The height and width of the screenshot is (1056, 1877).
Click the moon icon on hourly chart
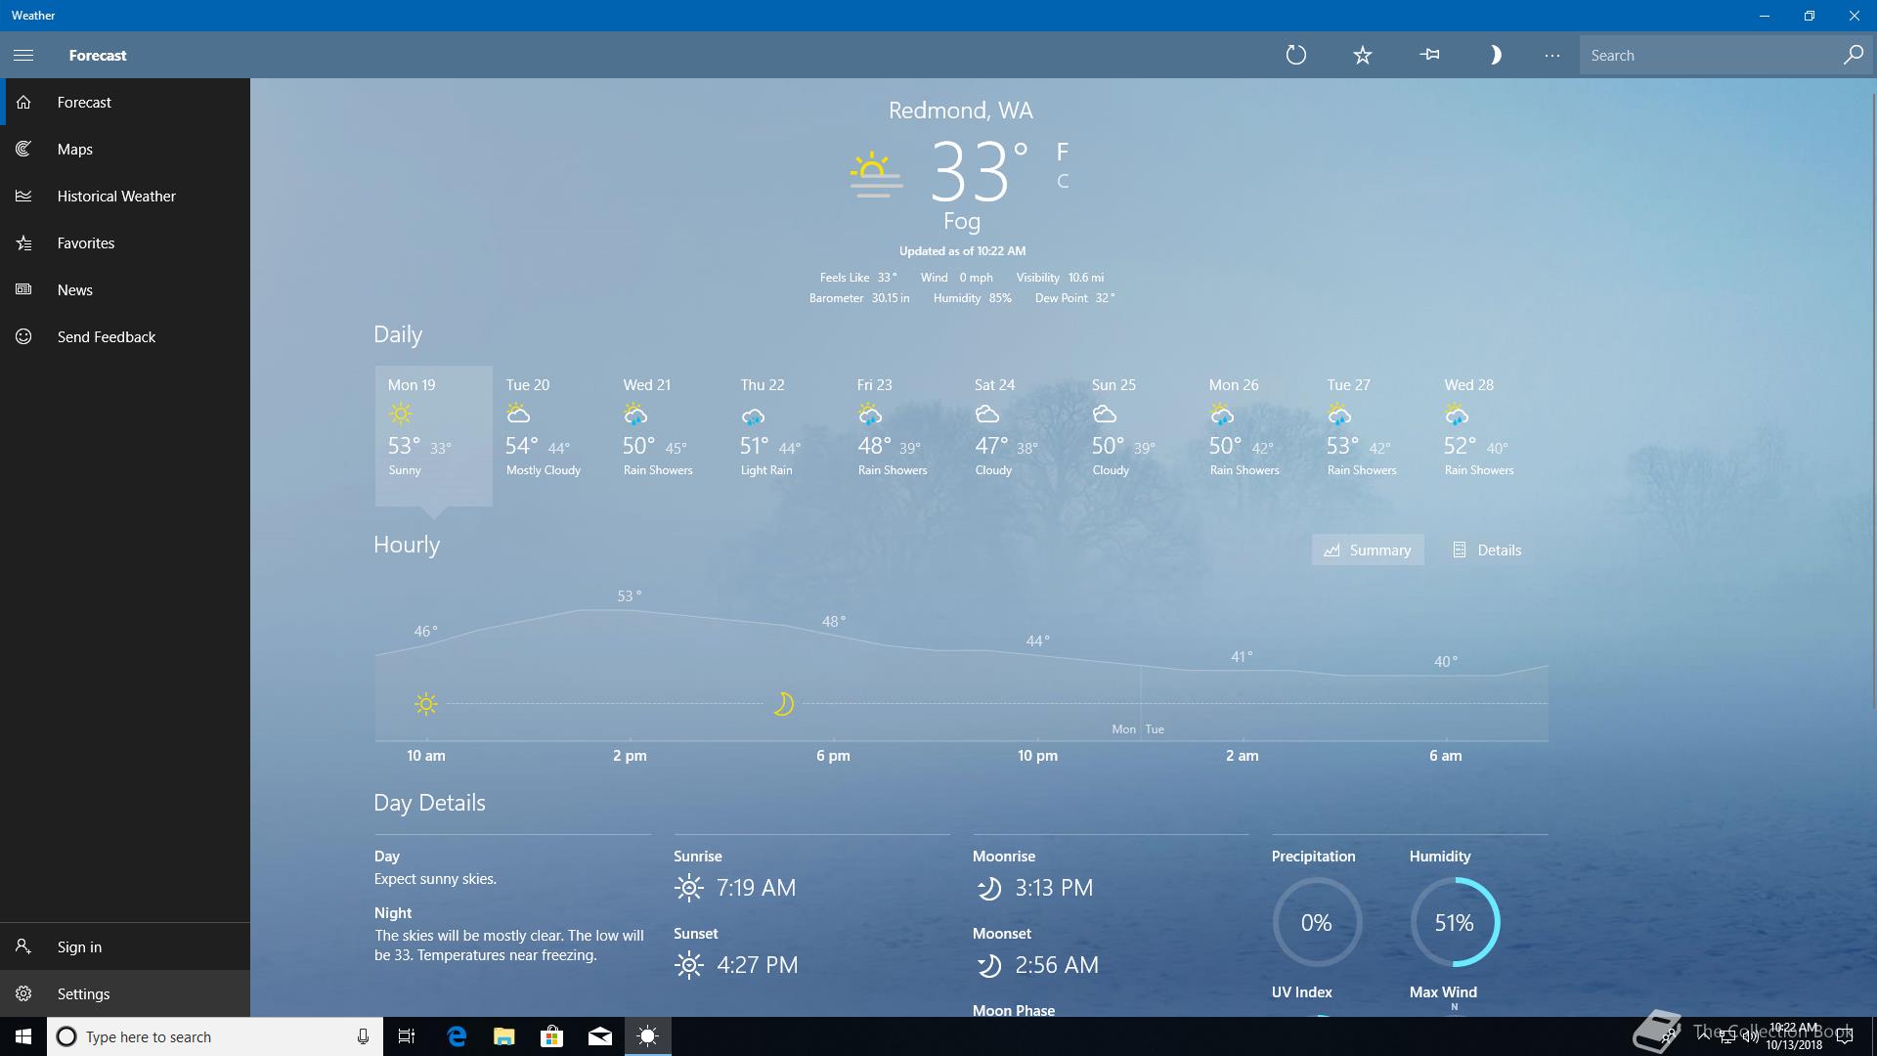(783, 703)
